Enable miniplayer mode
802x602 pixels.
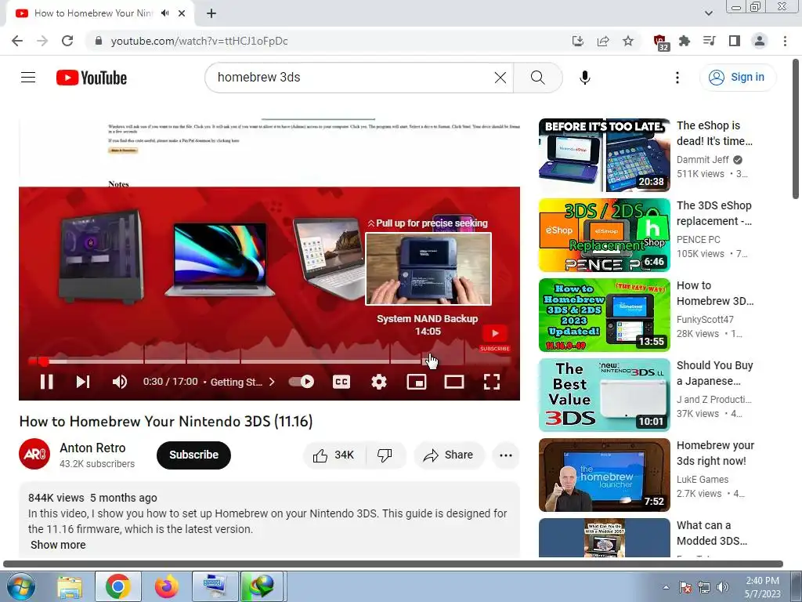417,382
